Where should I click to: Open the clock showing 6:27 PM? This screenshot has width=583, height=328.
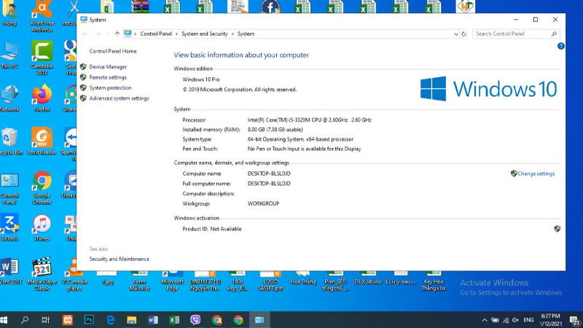pos(551,320)
